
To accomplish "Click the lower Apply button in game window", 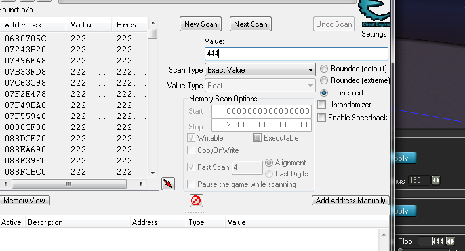I will point(405,211).
